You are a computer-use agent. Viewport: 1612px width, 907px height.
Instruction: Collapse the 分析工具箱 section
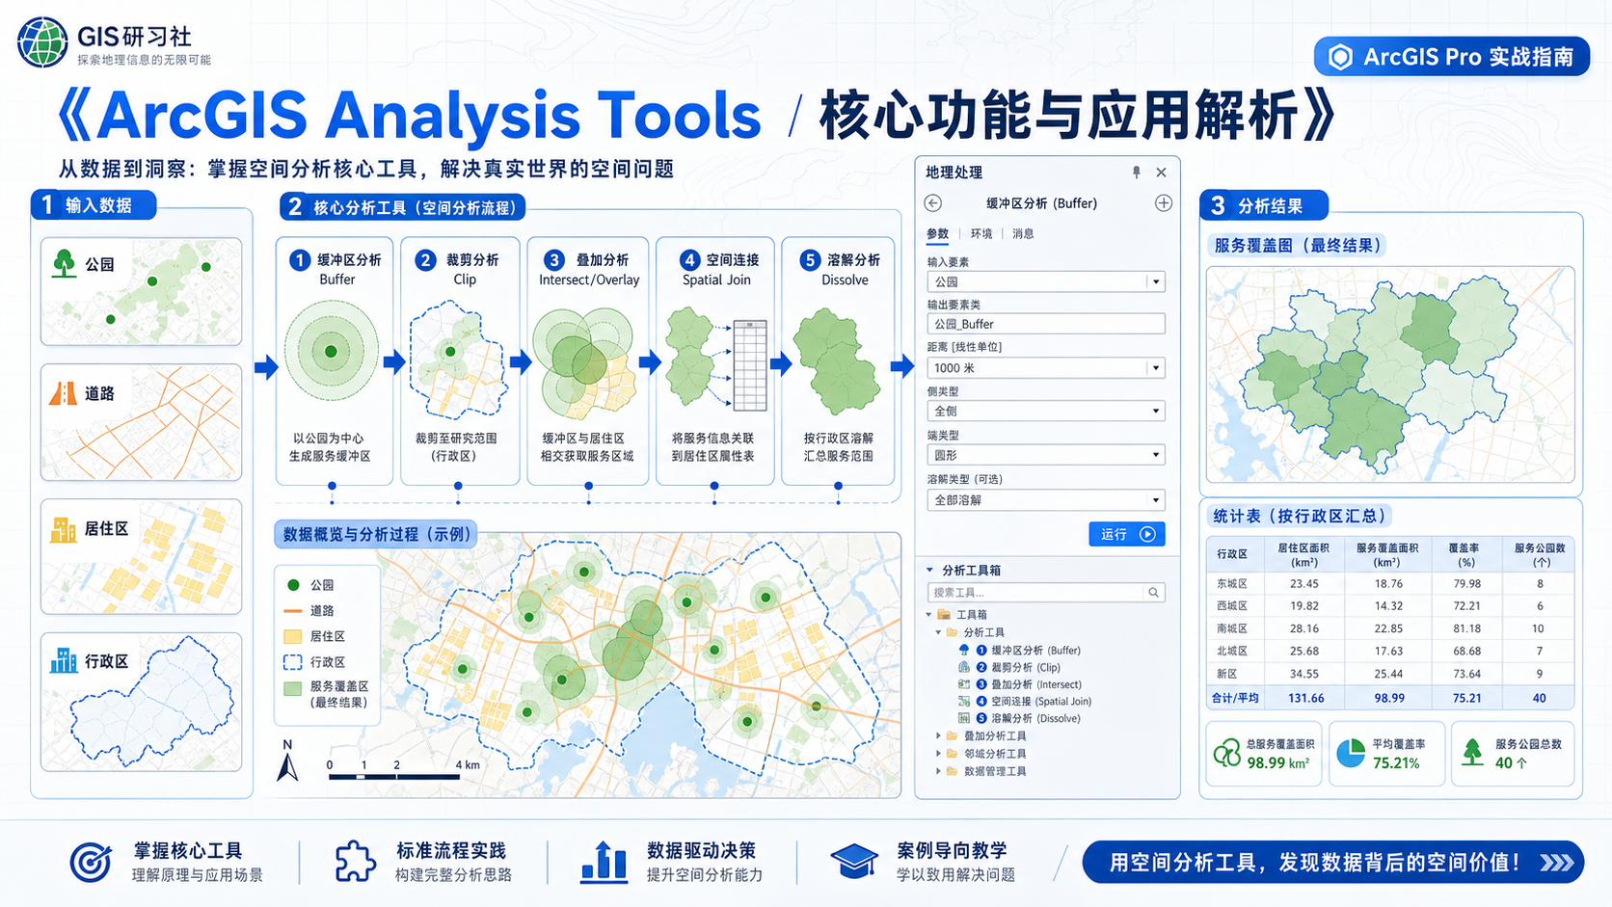click(930, 570)
